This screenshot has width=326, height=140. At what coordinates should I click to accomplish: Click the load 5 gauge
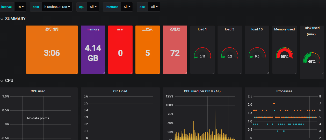(230, 54)
